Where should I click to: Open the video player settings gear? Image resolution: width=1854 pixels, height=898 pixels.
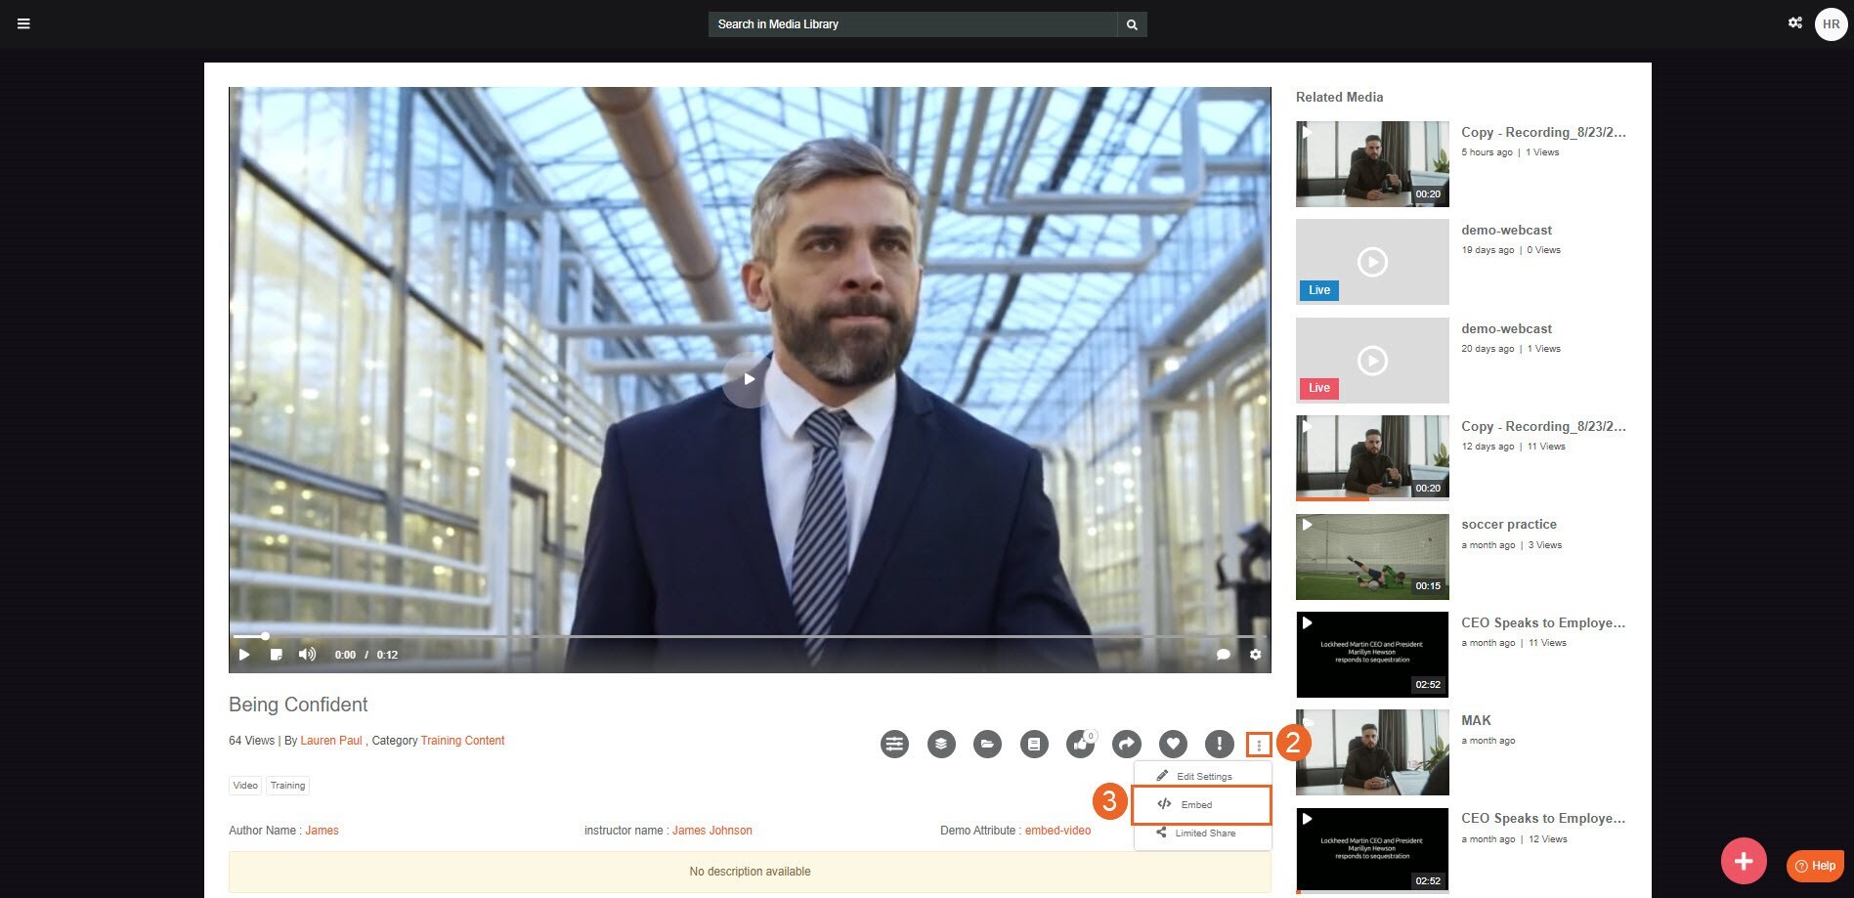pos(1255,655)
